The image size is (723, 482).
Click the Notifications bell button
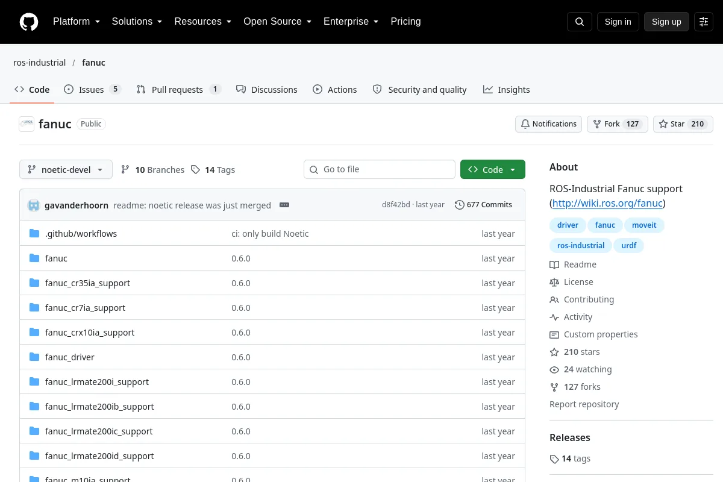click(548, 124)
